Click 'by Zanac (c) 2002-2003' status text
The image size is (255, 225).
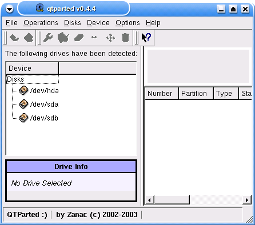pyautogui.click(x=97, y=215)
